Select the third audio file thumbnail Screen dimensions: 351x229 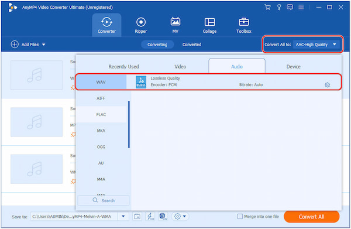coord(36,169)
